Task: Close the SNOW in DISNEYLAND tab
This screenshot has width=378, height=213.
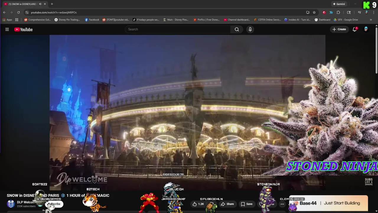Action: [x=45, y=4]
